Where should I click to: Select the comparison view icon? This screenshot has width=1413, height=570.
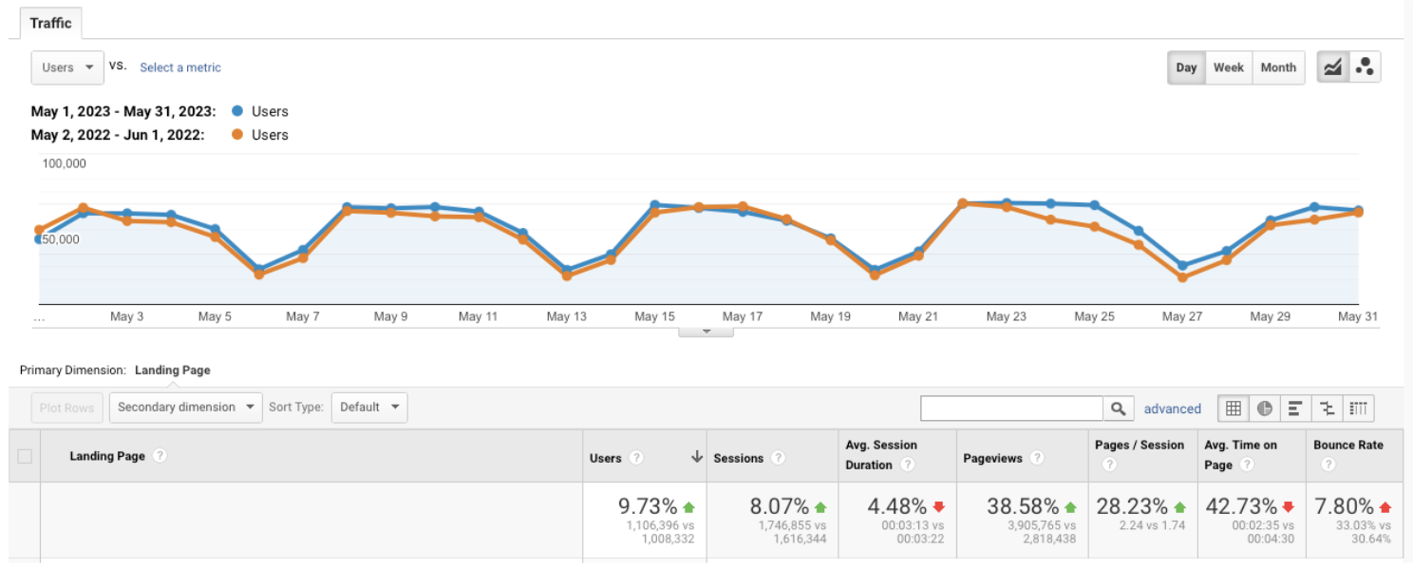click(x=1328, y=408)
